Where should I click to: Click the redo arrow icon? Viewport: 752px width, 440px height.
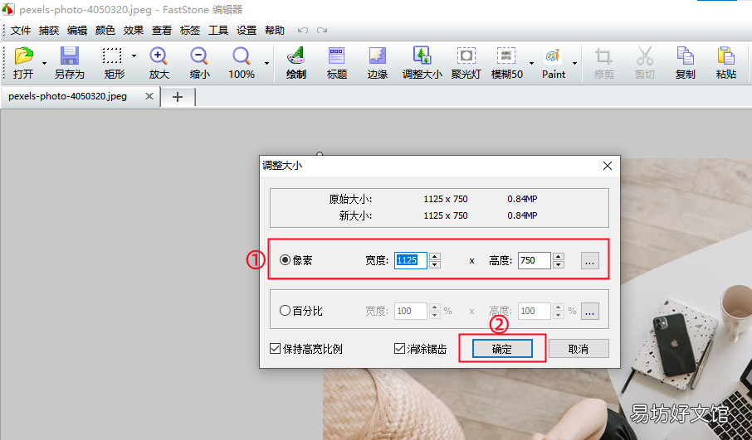(322, 30)
